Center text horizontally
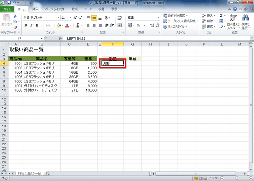The width and height of the screenshot is (254, 181). pos(94,25)
